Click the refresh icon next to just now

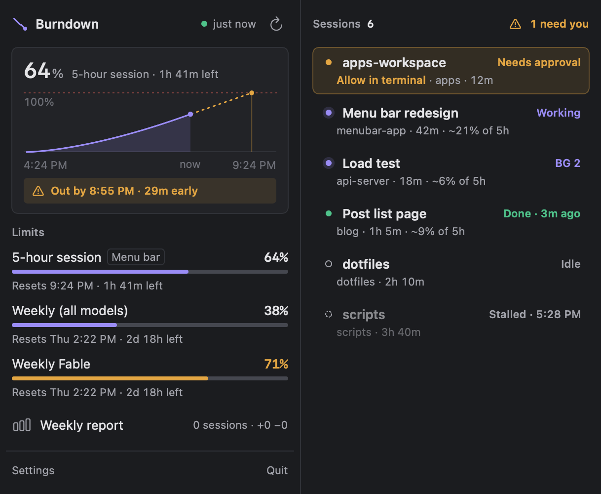pos(276,24)
